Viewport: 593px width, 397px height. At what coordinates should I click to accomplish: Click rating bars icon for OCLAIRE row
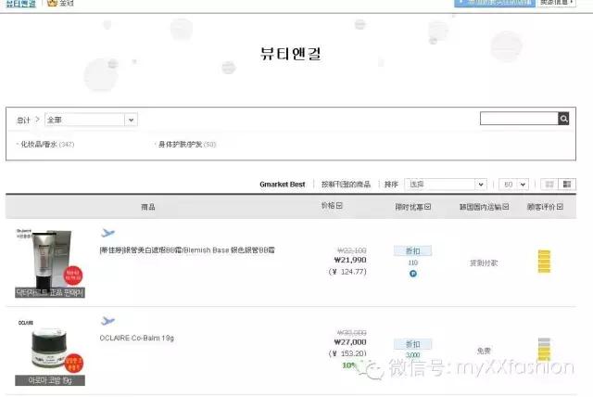pos(544,350)
